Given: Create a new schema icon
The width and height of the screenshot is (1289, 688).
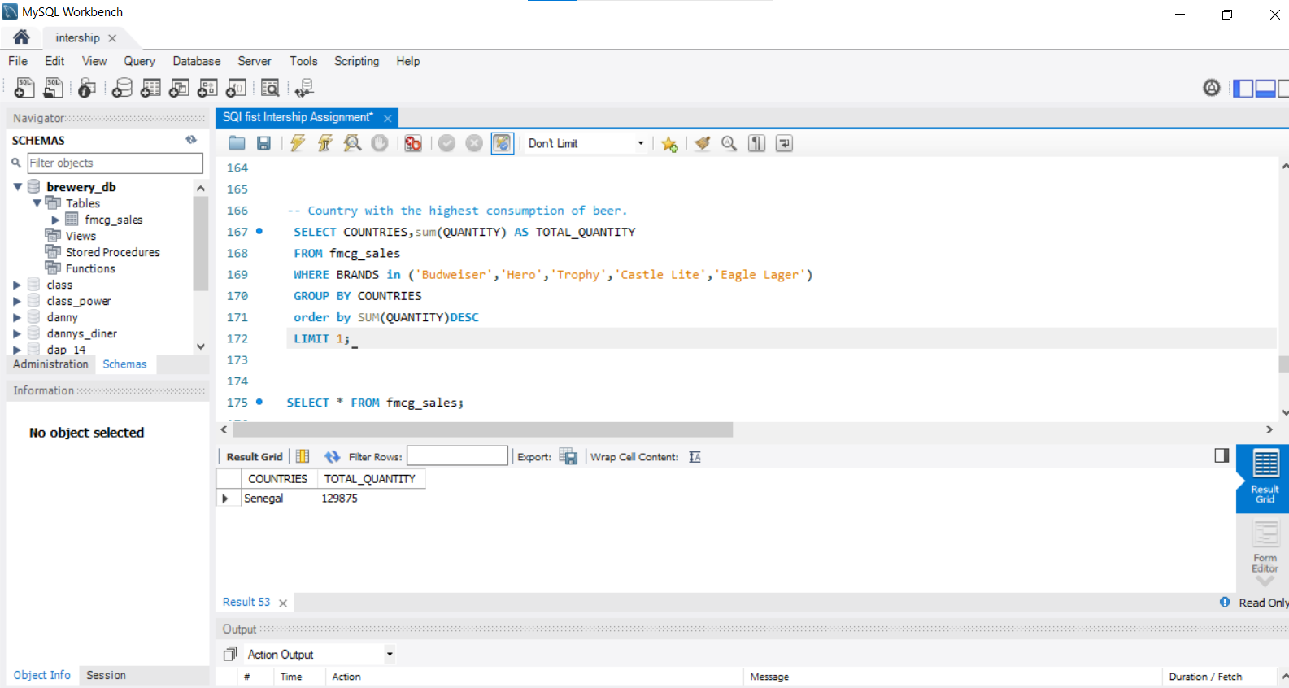Looking at the screenshot, I should tap(122, 88).
